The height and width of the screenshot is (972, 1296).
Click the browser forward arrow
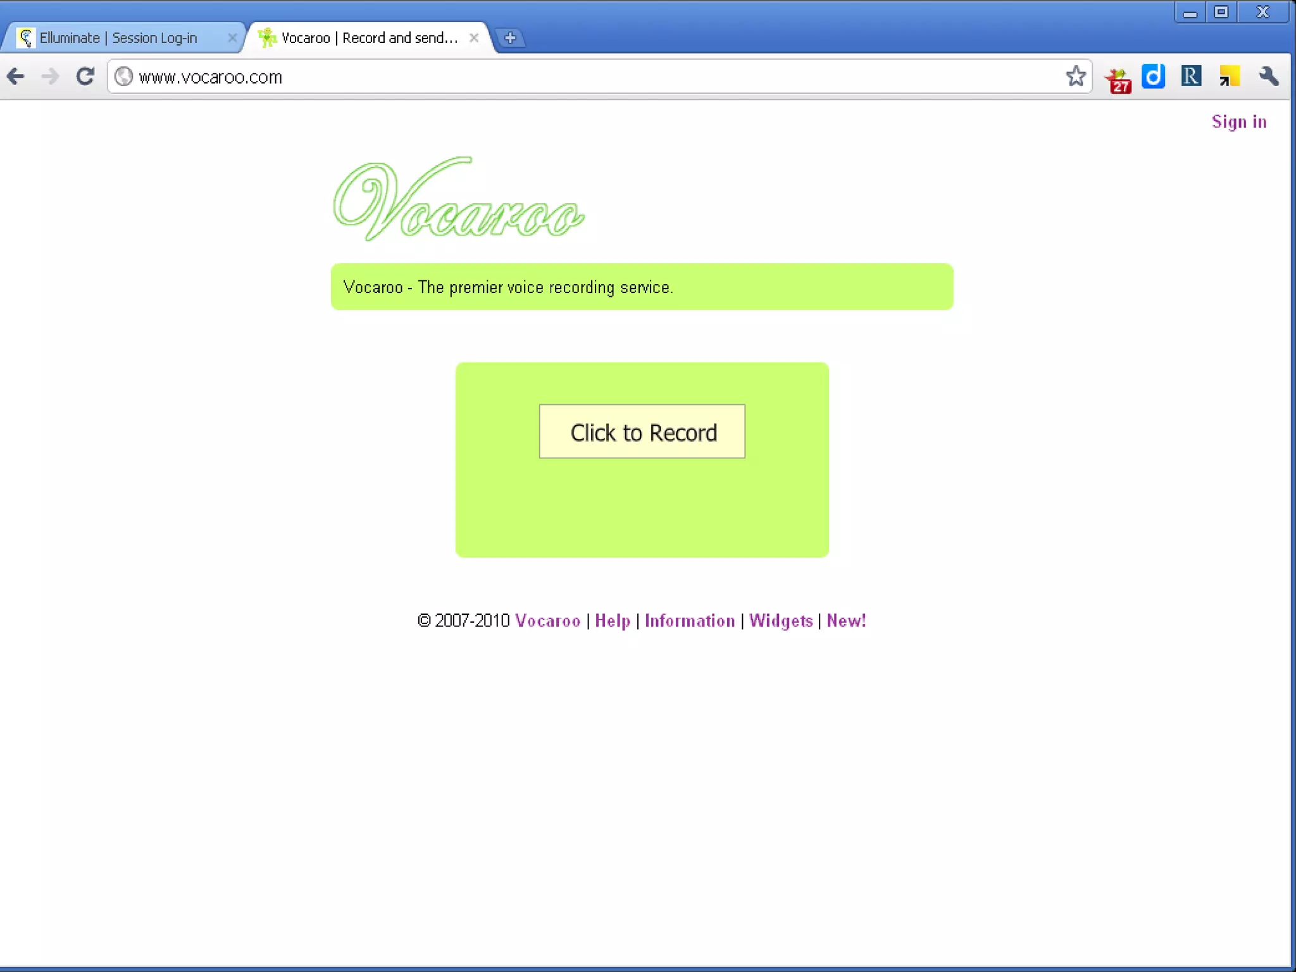[50, 77]
